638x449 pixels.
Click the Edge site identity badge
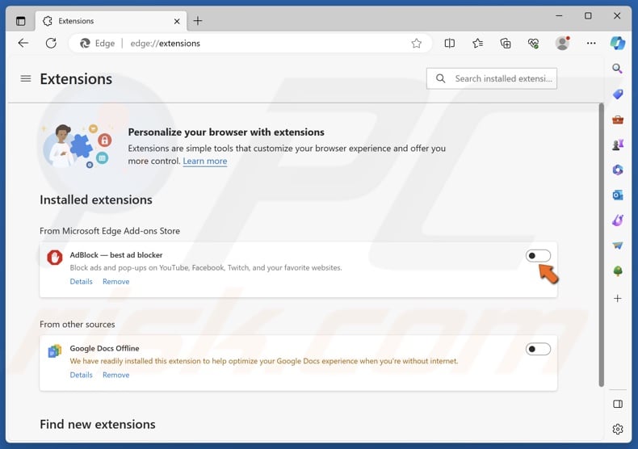click(97, 43)
